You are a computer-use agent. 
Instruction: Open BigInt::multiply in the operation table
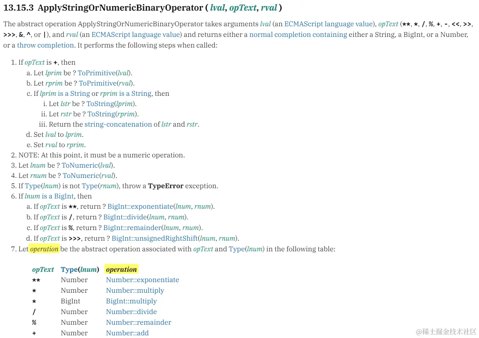[x=131, y=301]
